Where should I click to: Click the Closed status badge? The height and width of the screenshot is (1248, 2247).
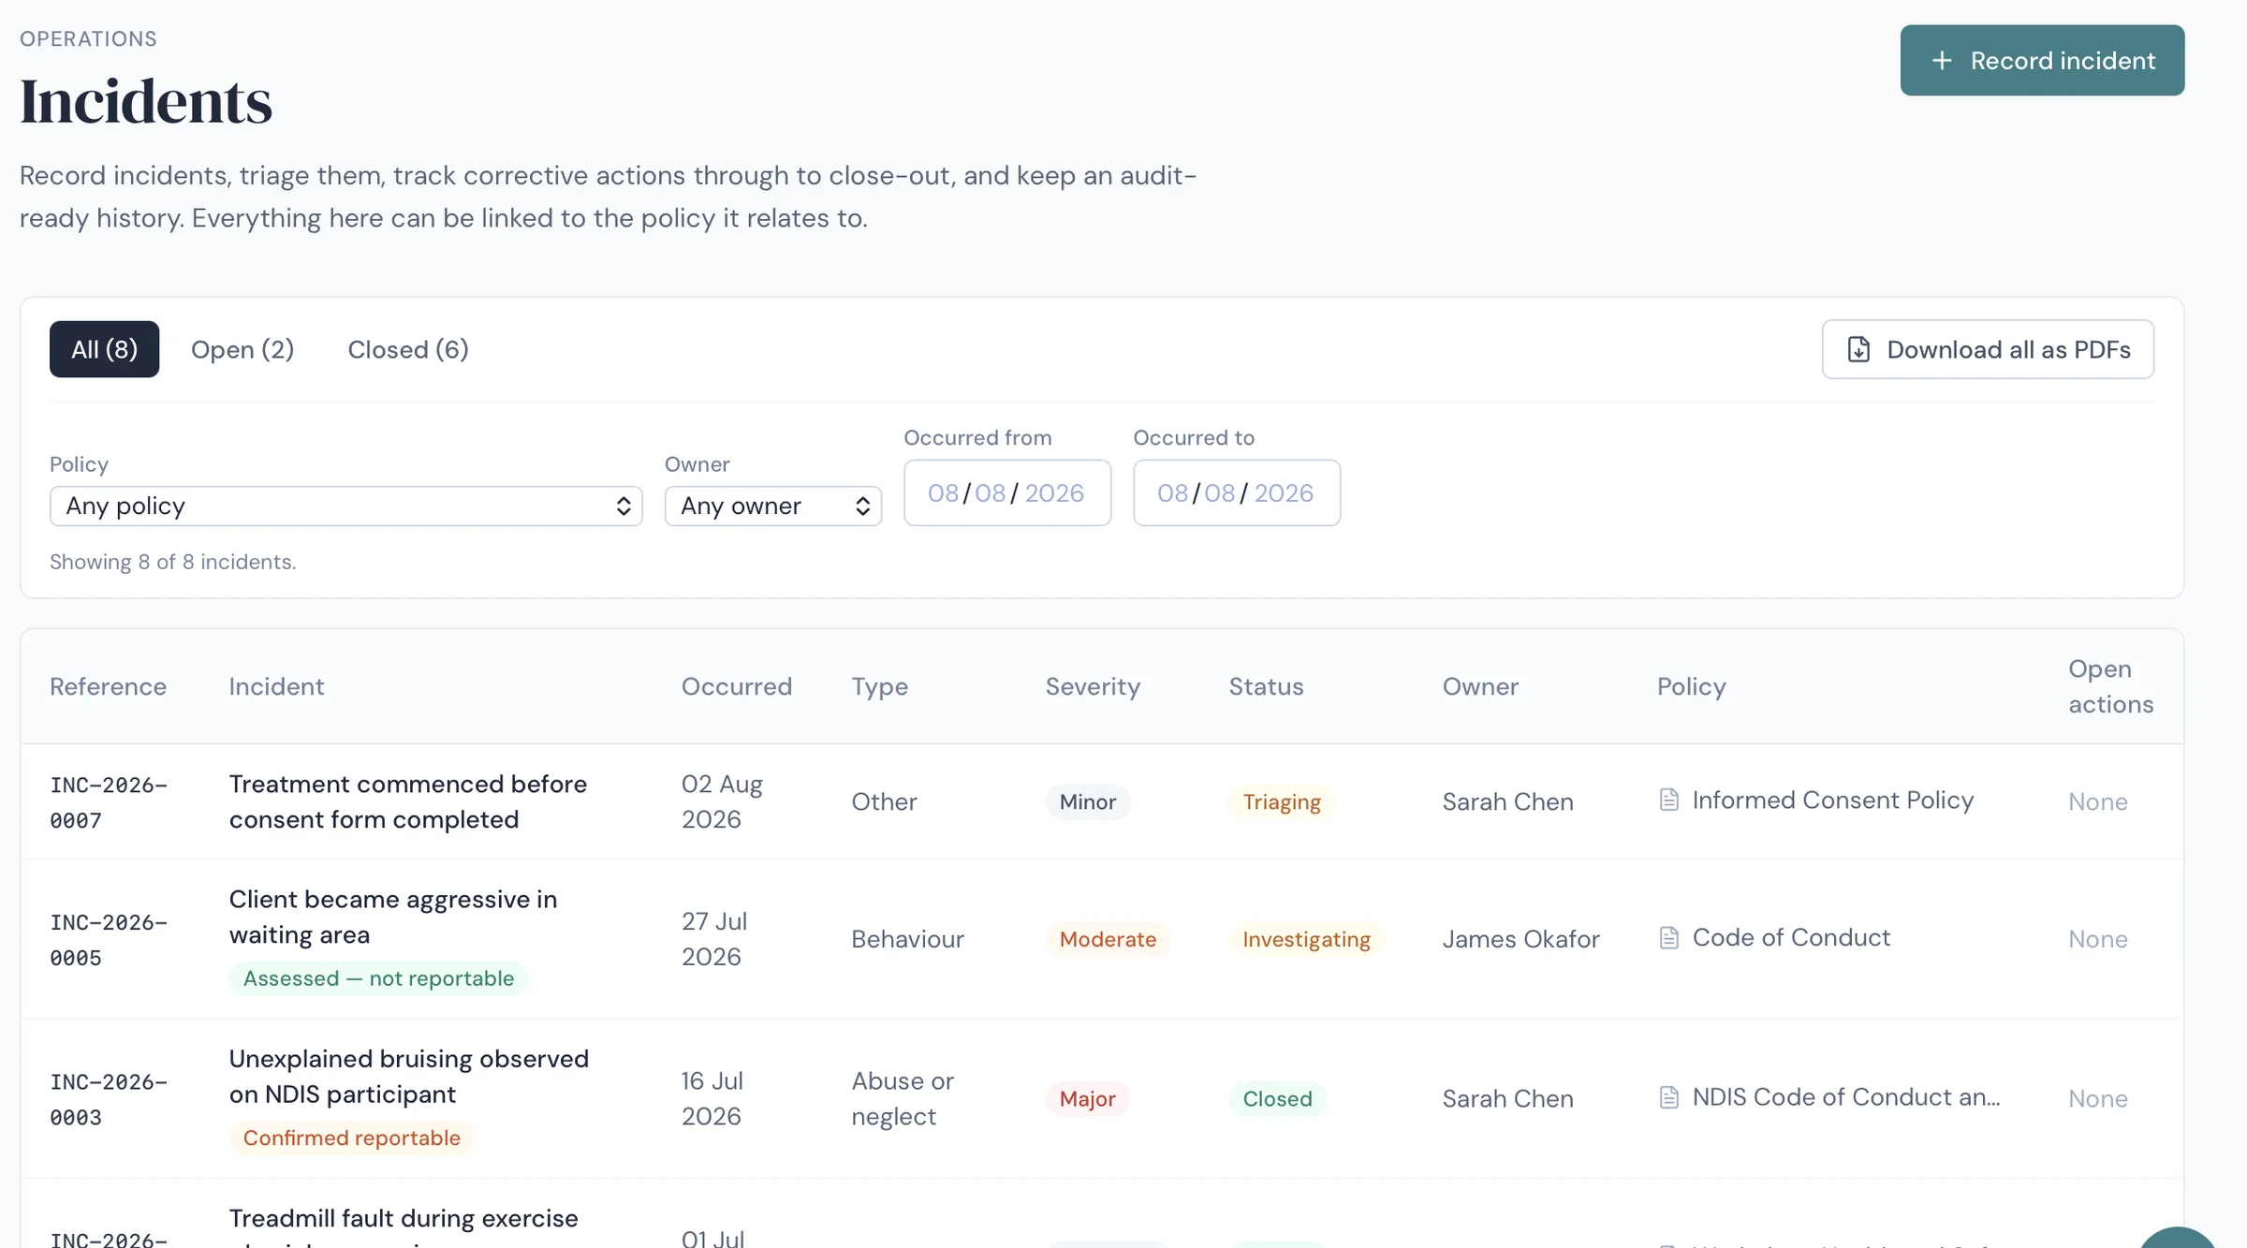pos(1277,1098)
